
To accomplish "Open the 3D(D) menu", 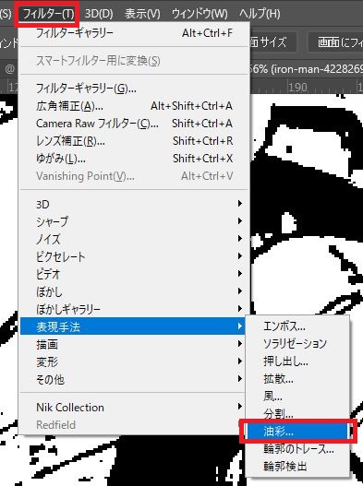I will tap(99, 14).
